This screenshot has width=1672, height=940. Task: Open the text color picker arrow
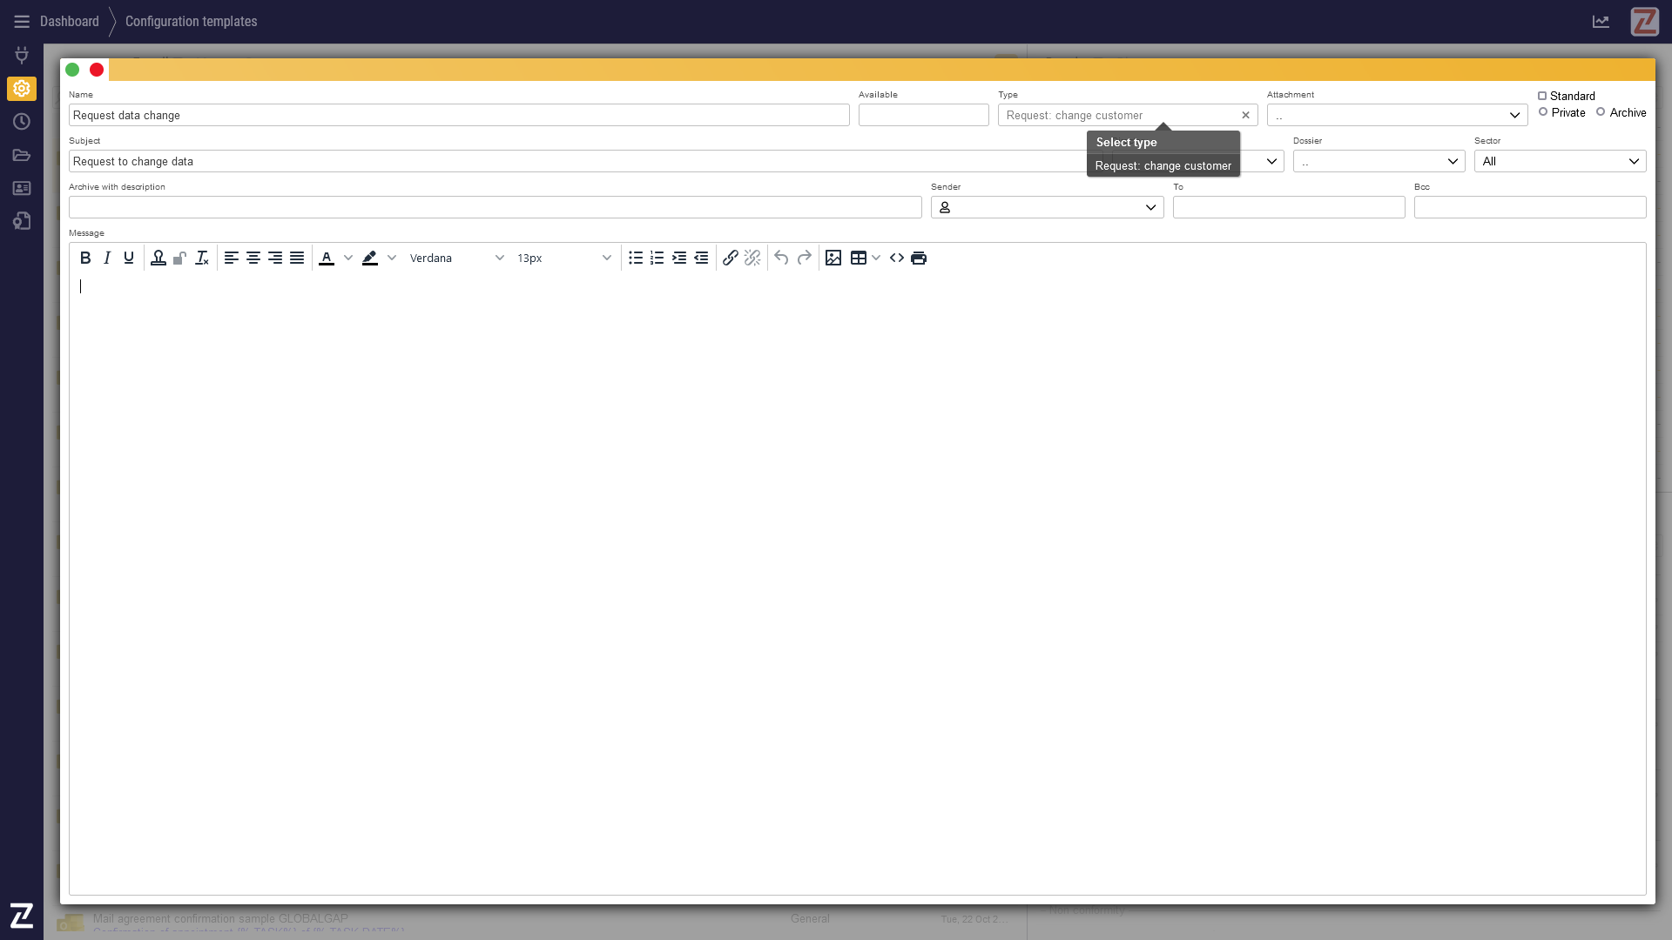click(348, 258)
